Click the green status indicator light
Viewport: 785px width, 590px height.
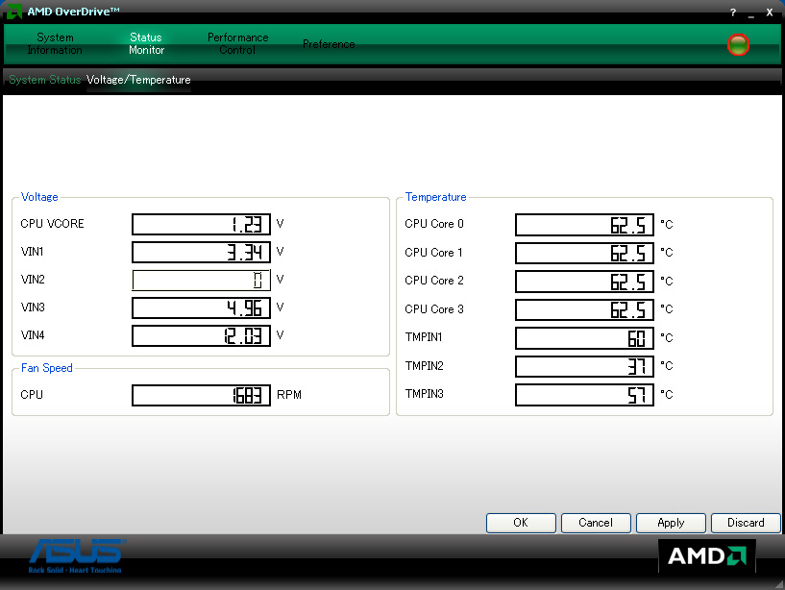[738, 44]
